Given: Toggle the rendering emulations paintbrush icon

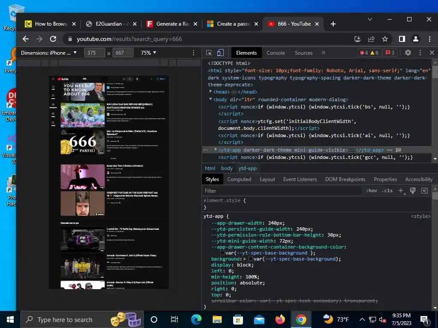Looking at the screenshot, I should click(x=413, y=190).
